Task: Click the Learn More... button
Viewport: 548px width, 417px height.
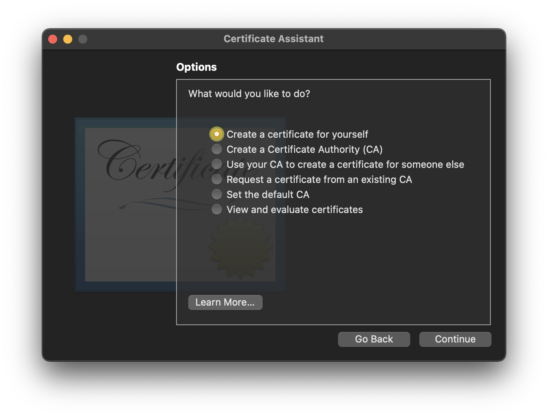Action: pyautogui.click(x=225, y=303)
